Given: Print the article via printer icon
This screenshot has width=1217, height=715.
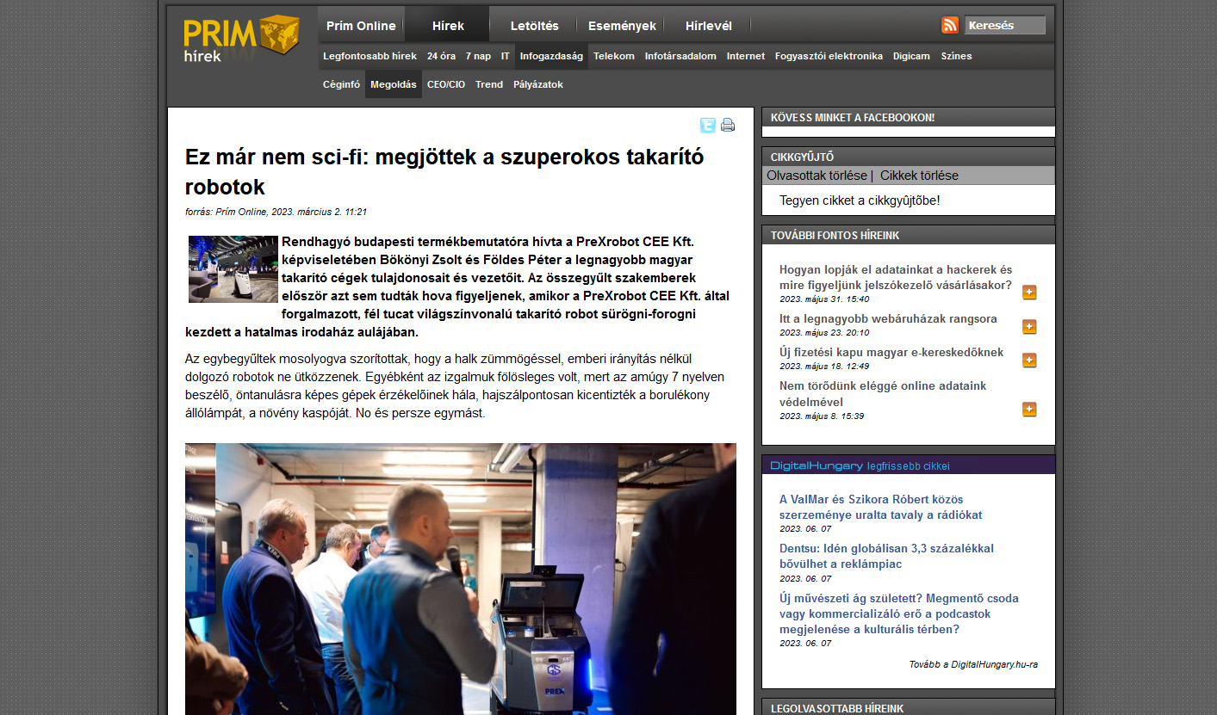Looking at the screenshot, I should [728, 125].
